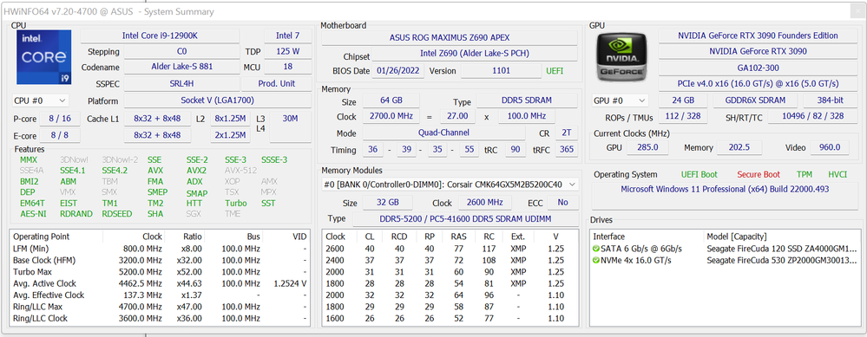Click the 2600 MHz XMP timing row
This screenshot has height=337, width=867.
[x=450, y=249]
